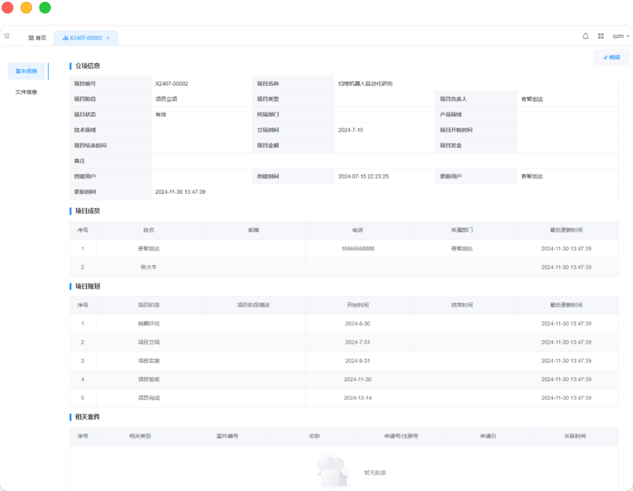Viewport: 633px width, 491px height.
Task: Open the 文件信息 side tab
Action: (x=26, y=92)
